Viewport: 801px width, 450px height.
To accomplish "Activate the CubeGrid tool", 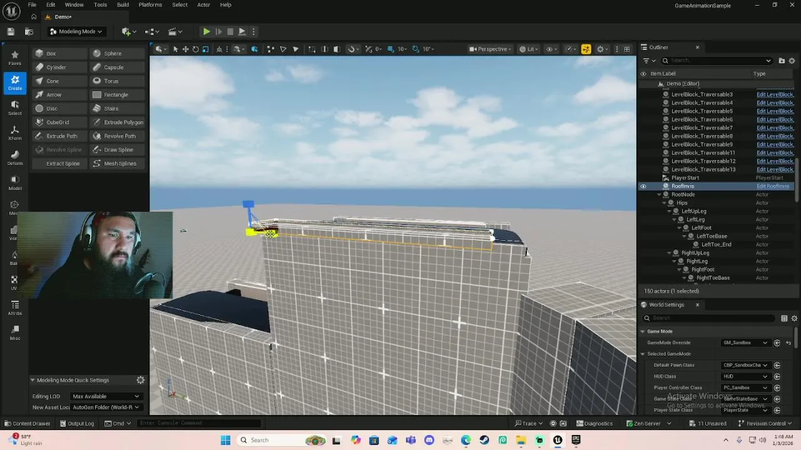I will [x=60, y=122].
